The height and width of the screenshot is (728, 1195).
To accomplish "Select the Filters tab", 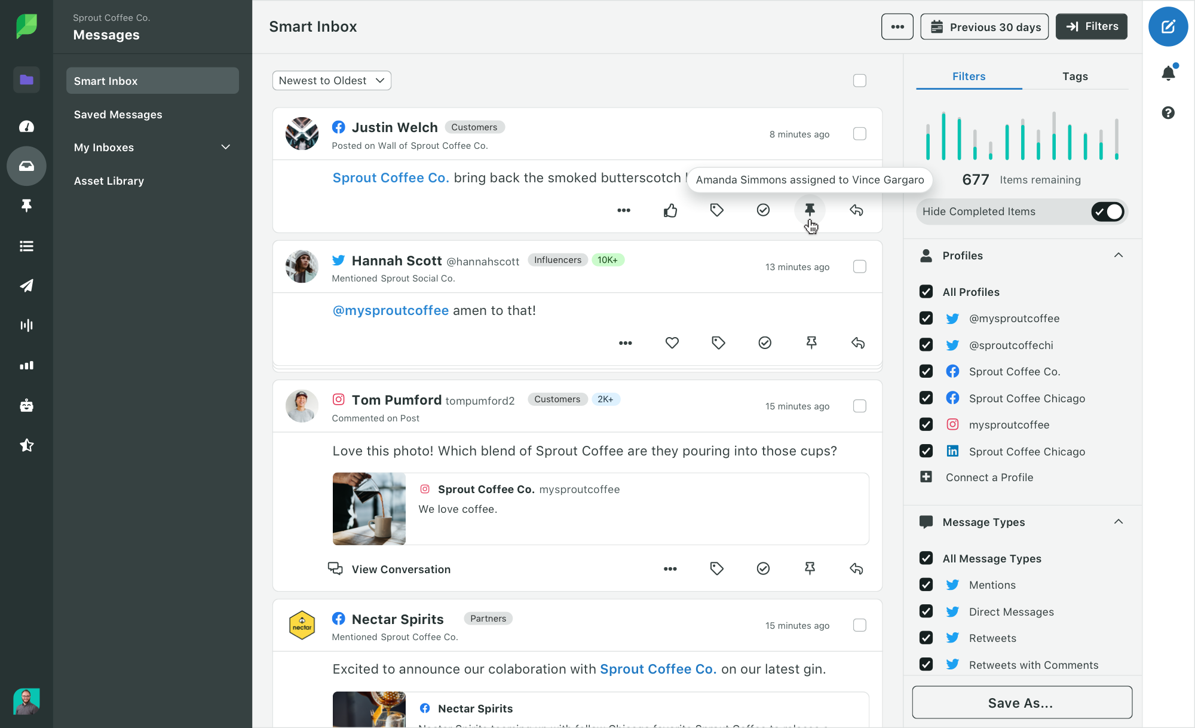I will (x=968, y=76).
